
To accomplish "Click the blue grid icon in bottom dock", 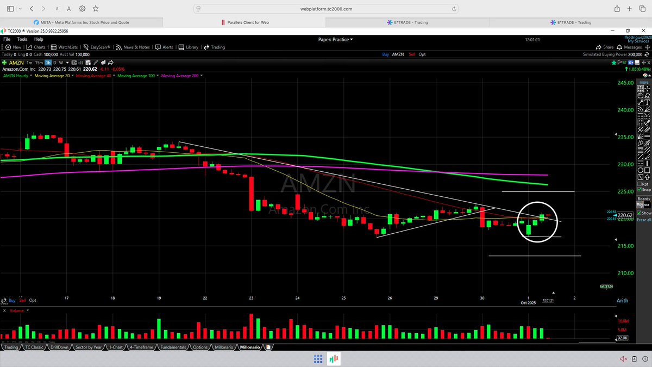I will point(319,359).
